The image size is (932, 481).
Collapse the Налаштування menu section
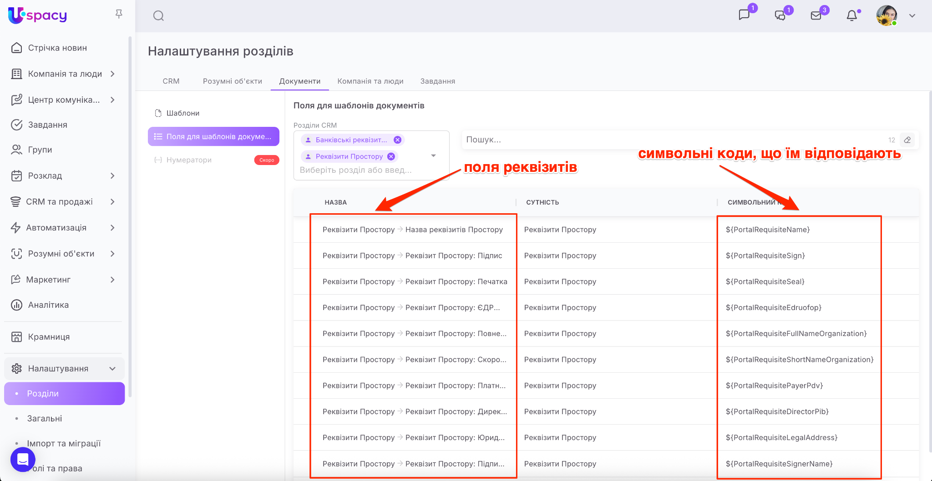(112, 369)
